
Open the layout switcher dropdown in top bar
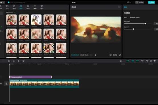coord(129,2)
